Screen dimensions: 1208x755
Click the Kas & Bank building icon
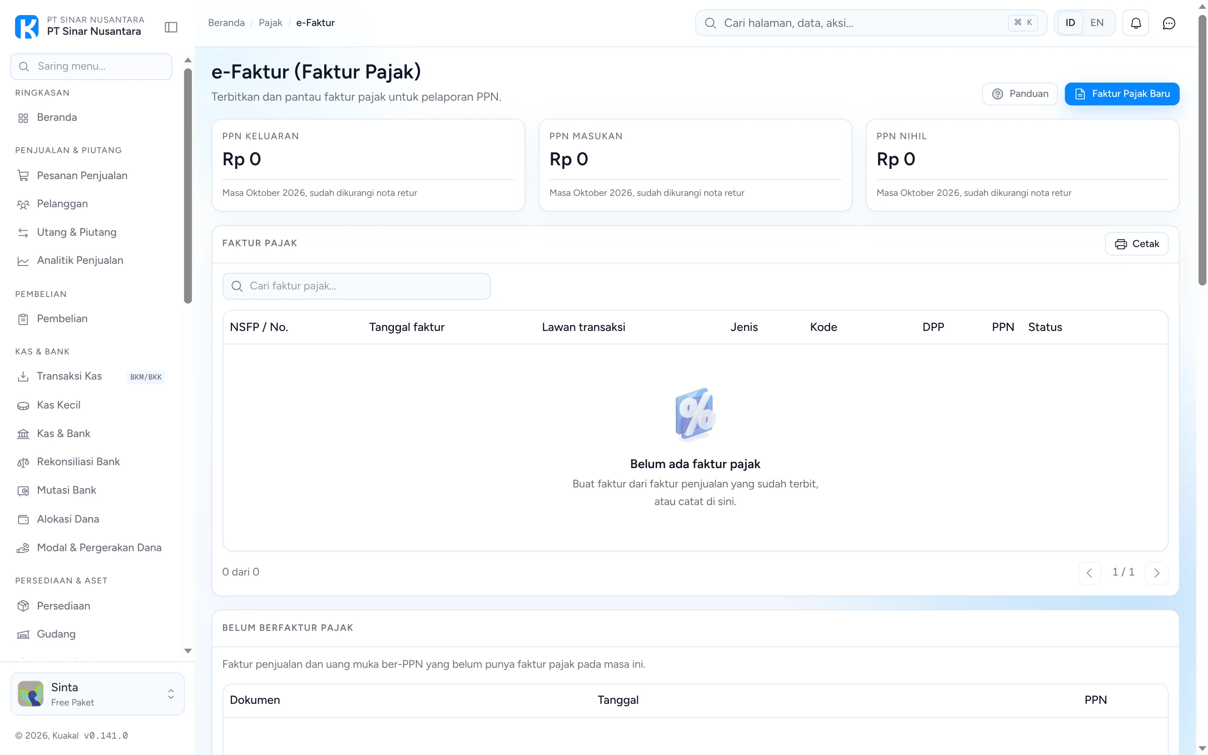point(23,434)
